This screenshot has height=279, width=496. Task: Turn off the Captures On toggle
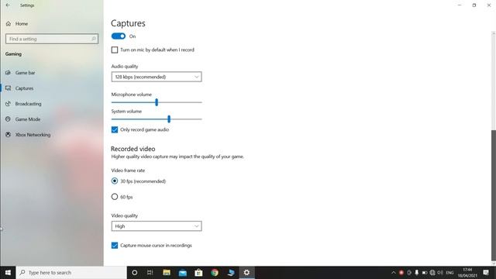coord(119,36)
